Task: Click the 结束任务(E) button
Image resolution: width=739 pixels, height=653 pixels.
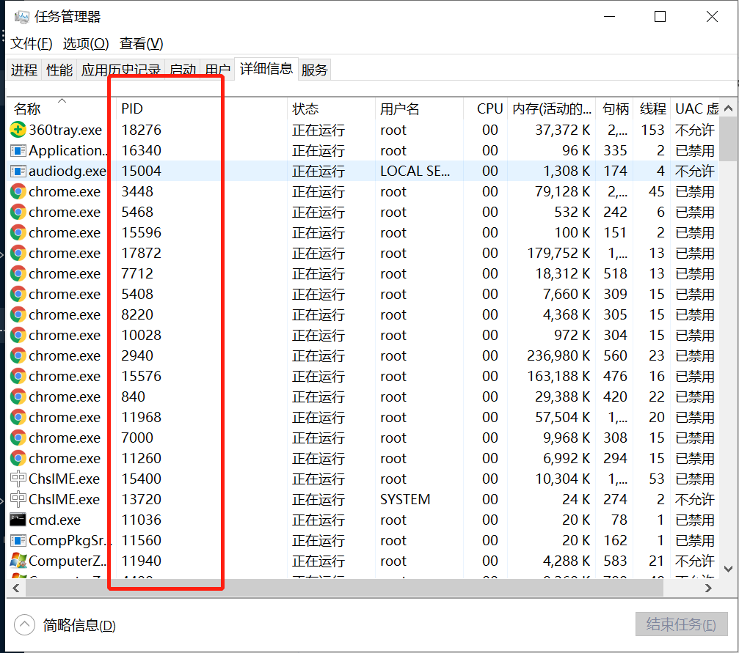Action: tap(681, 624)
